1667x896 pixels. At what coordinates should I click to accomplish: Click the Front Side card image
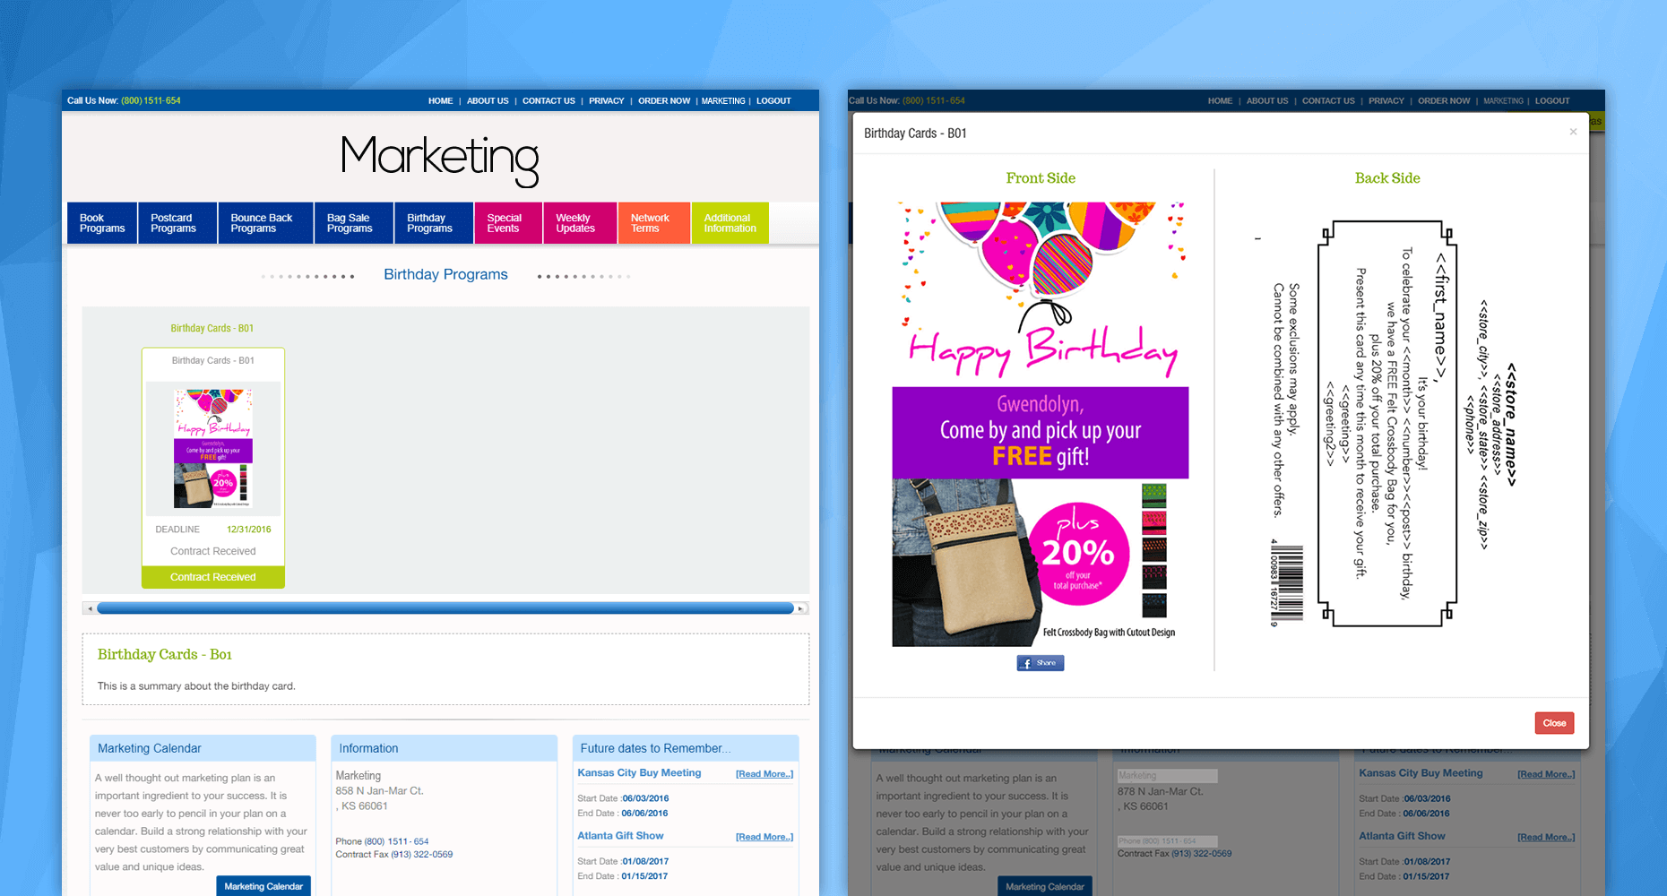[1041, 424]
